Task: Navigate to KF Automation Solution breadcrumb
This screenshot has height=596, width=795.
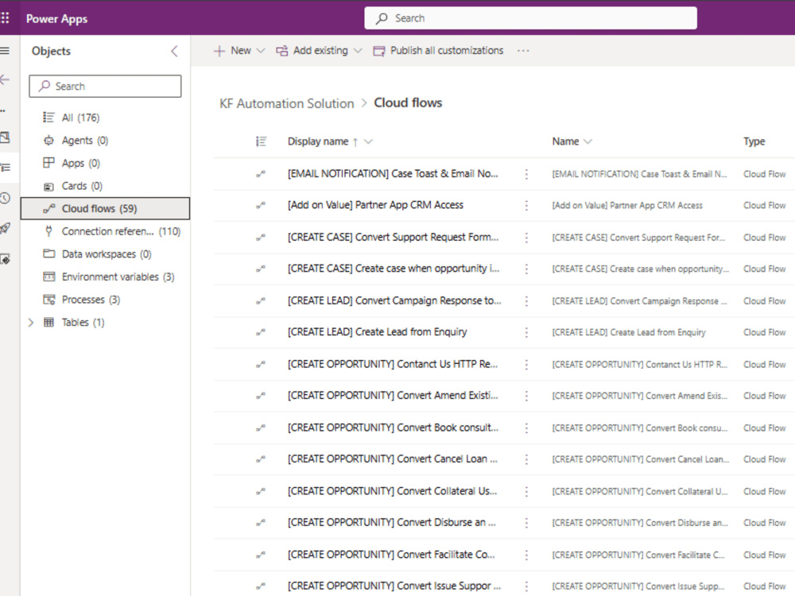Action: (286, 103)
